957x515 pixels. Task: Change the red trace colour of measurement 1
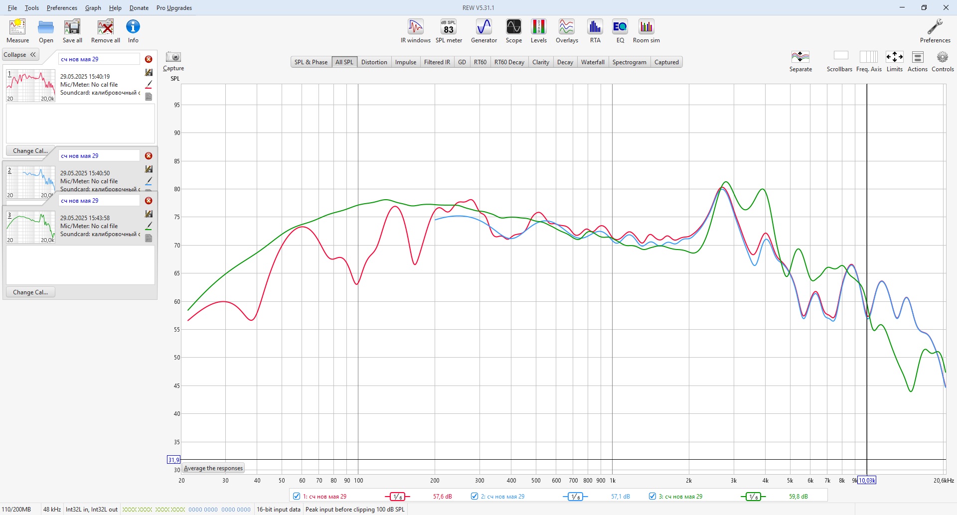tap(149, 85)
